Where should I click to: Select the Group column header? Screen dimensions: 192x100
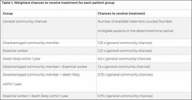(x=8, y=13)
